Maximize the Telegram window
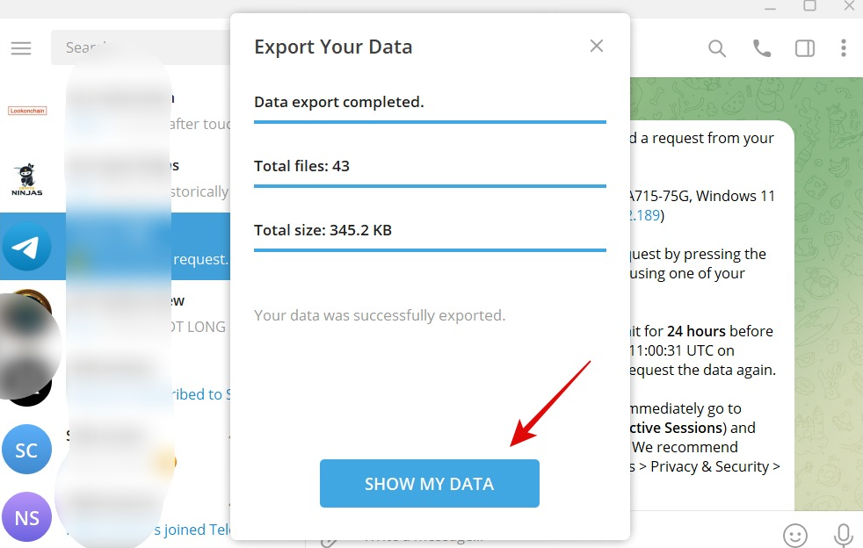The height and width of the screenshot is (548, 863). (809, 6)
